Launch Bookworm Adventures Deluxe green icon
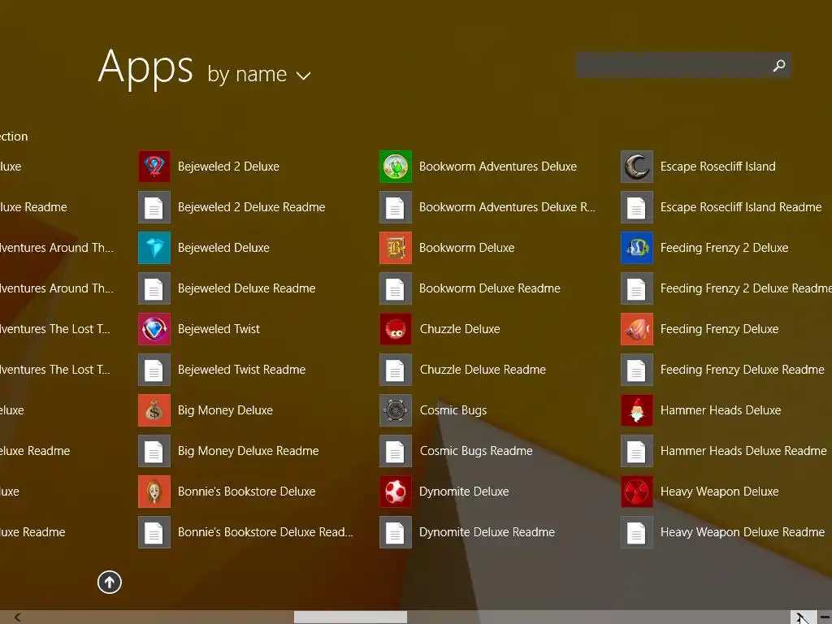This screenshot has height=624, width=832. click(396, 167)
